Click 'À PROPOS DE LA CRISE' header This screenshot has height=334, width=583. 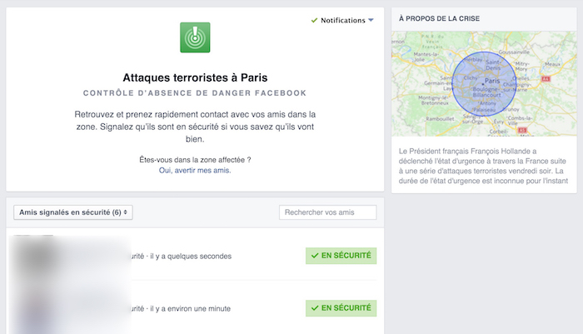[439, 18]
